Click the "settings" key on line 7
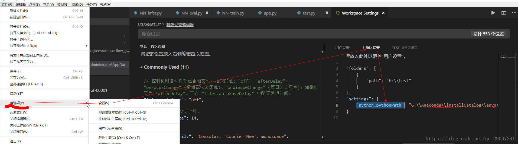Image resolution: width=518 pixels, height=144 pixels. (359, 99)
